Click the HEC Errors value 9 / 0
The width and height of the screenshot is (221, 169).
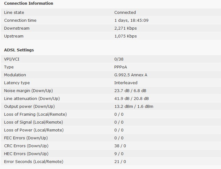pyautogui.click(x=119, y=154)
